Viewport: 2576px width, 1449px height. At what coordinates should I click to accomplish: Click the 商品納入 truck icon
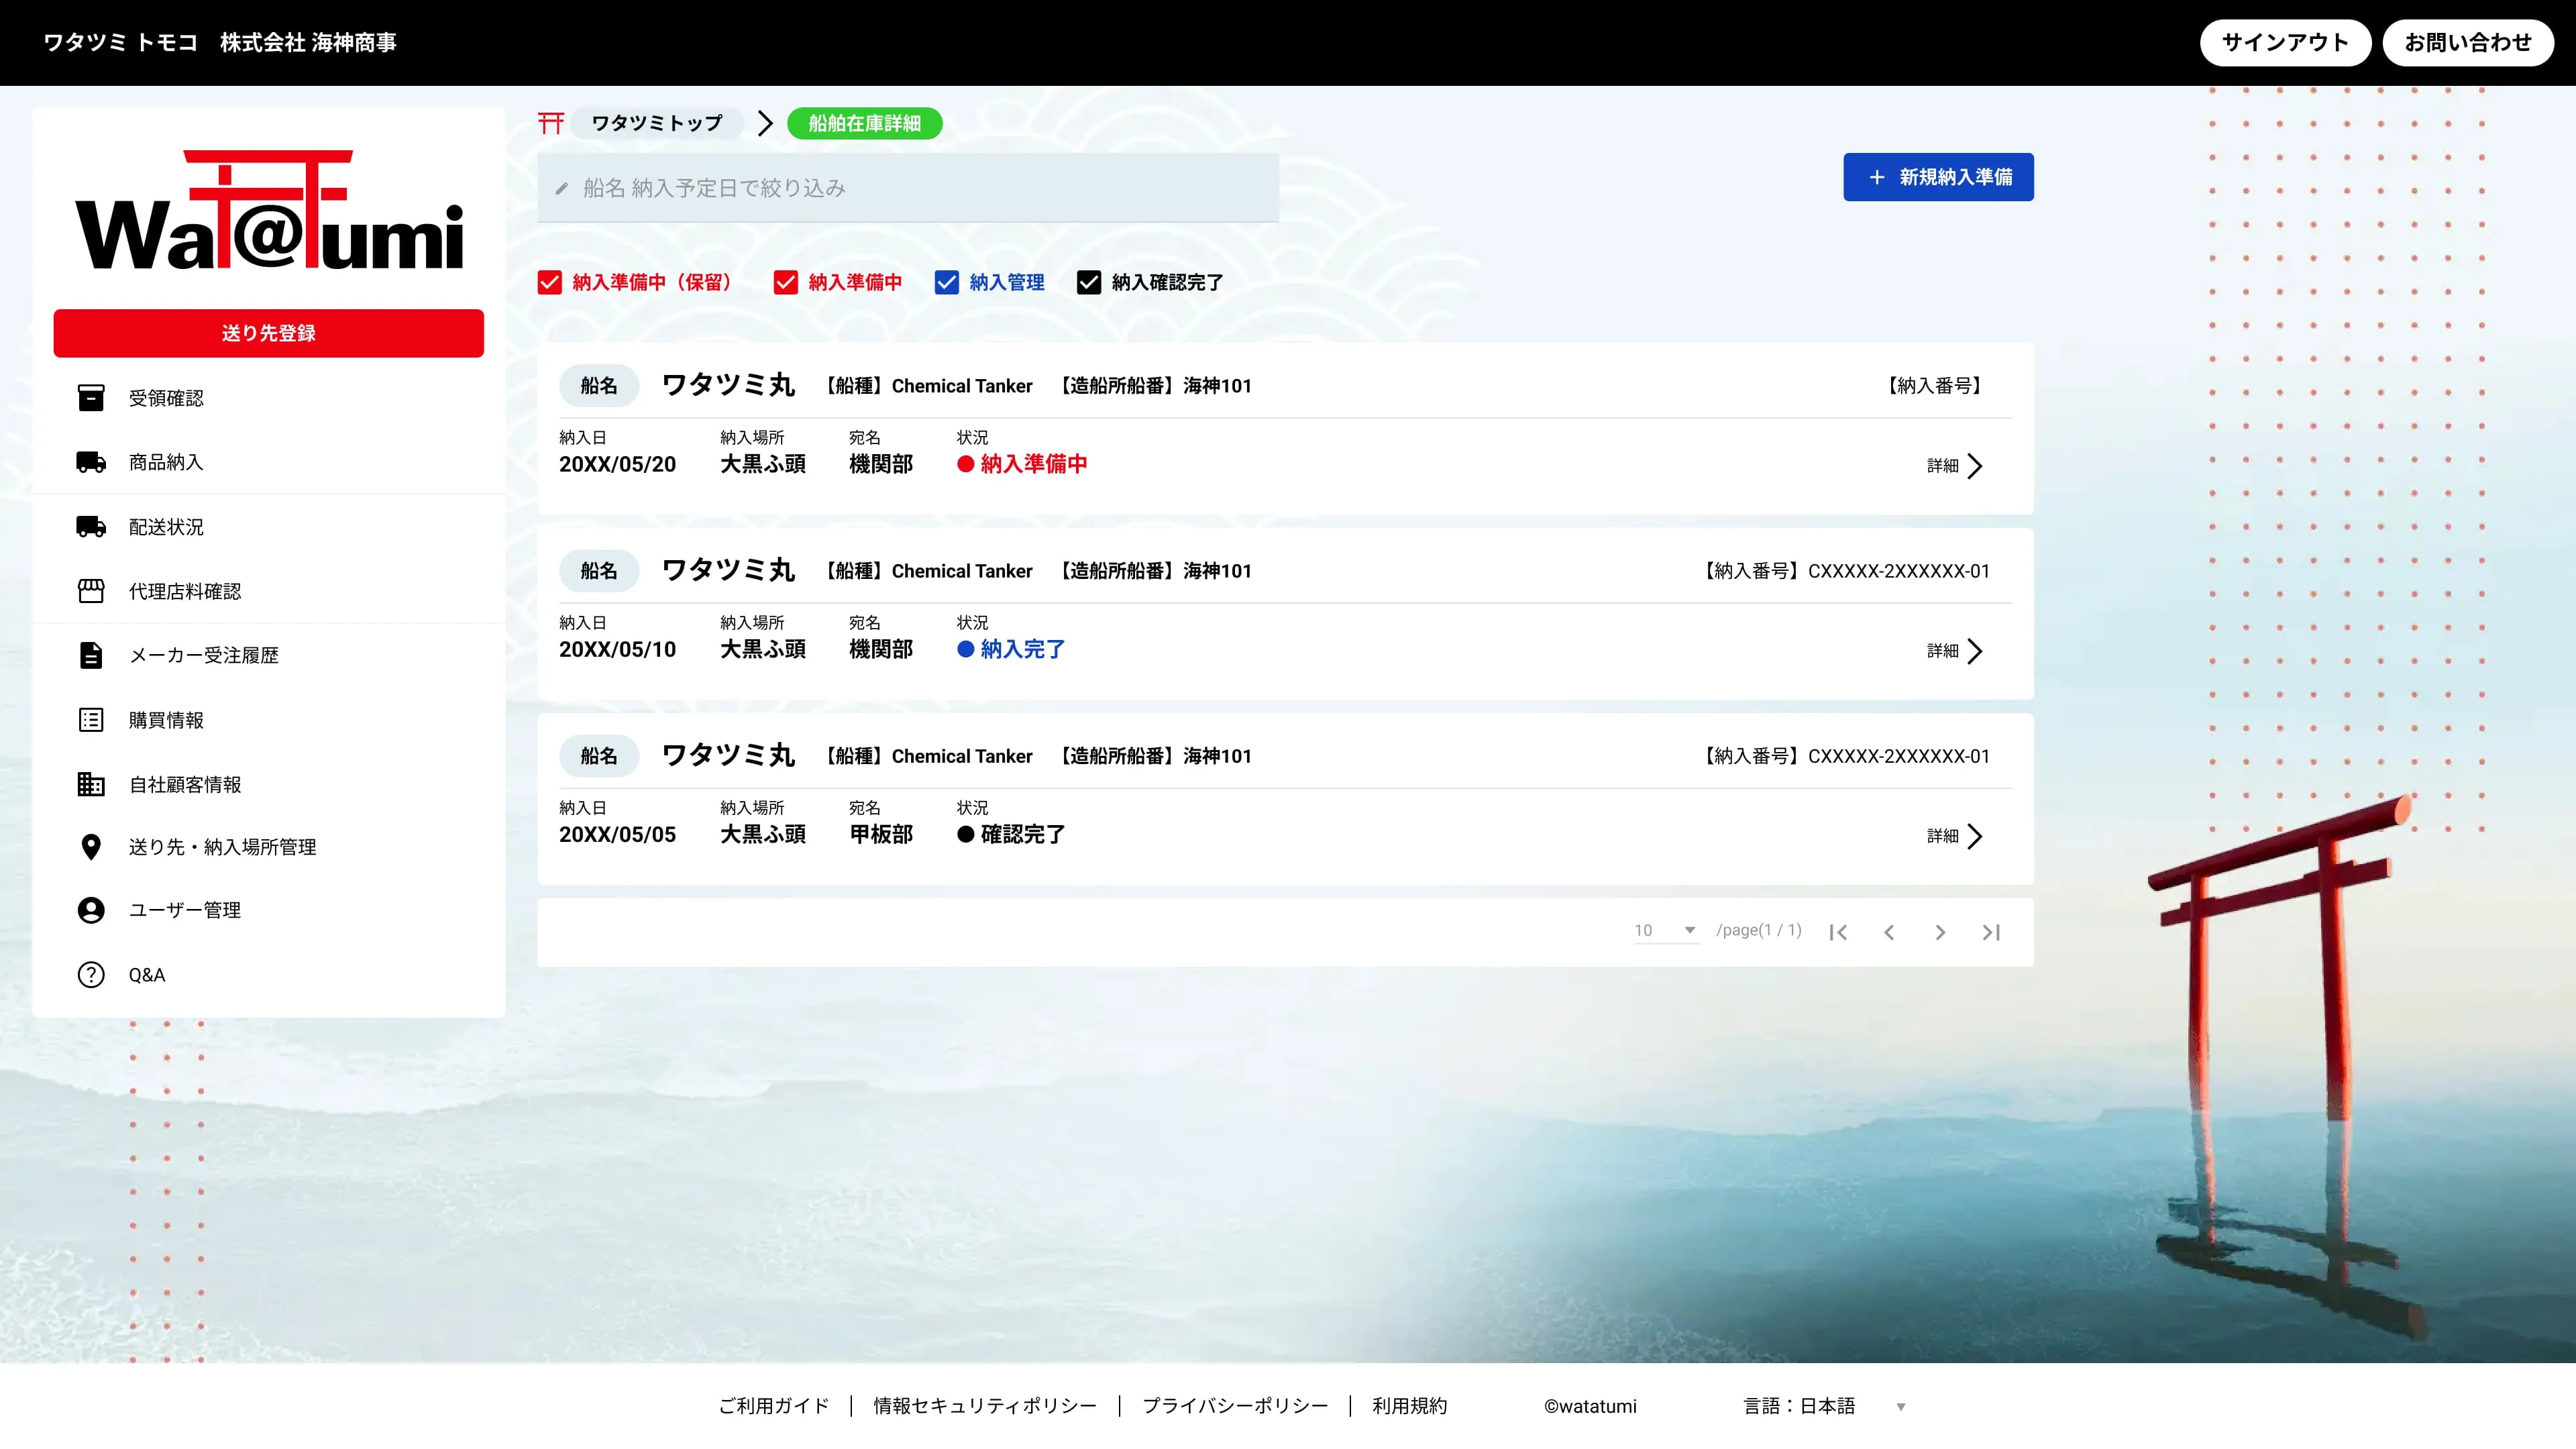pos(91,462)
